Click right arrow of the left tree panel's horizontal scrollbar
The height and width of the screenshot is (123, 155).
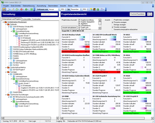pyautogui.click(x=58, y=118)
